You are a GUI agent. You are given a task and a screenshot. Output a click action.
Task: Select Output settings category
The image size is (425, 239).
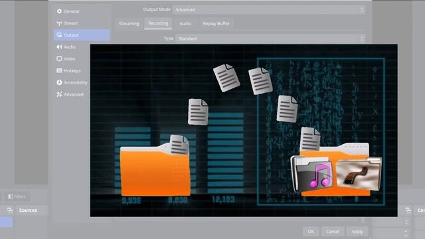pyautogui.click(x=82, y=35)
